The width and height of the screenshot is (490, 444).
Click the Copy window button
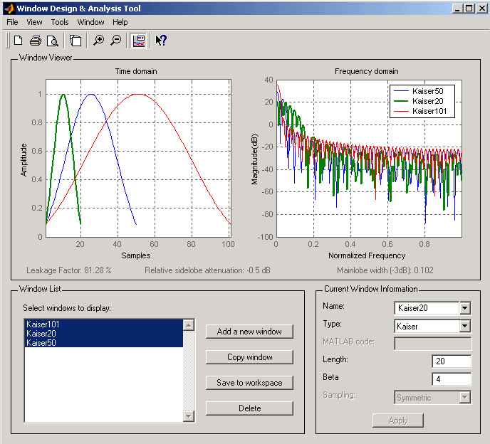pos(249,357)
